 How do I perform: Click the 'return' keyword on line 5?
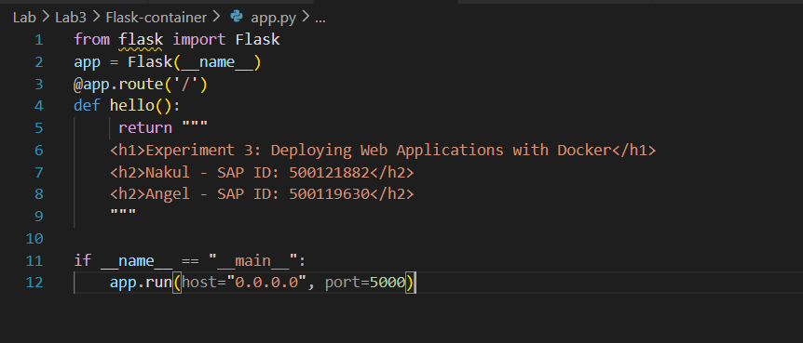click(145, 127)
